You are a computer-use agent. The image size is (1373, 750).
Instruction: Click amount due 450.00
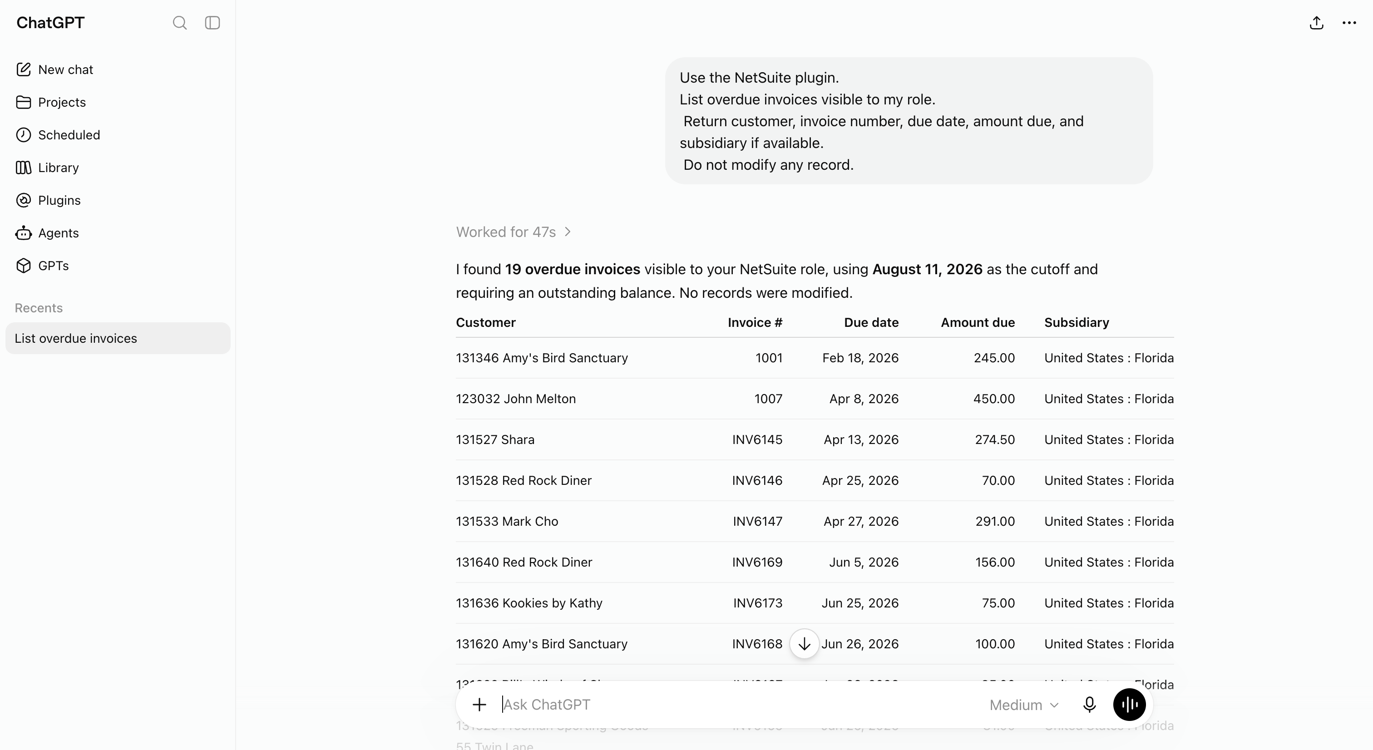(x=994, y=399)
